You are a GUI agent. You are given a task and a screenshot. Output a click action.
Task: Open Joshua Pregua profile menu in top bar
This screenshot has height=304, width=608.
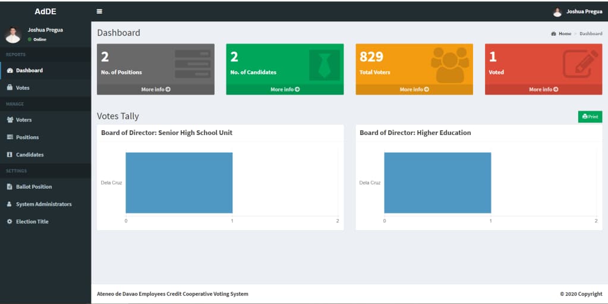click(x=577, y=12)
